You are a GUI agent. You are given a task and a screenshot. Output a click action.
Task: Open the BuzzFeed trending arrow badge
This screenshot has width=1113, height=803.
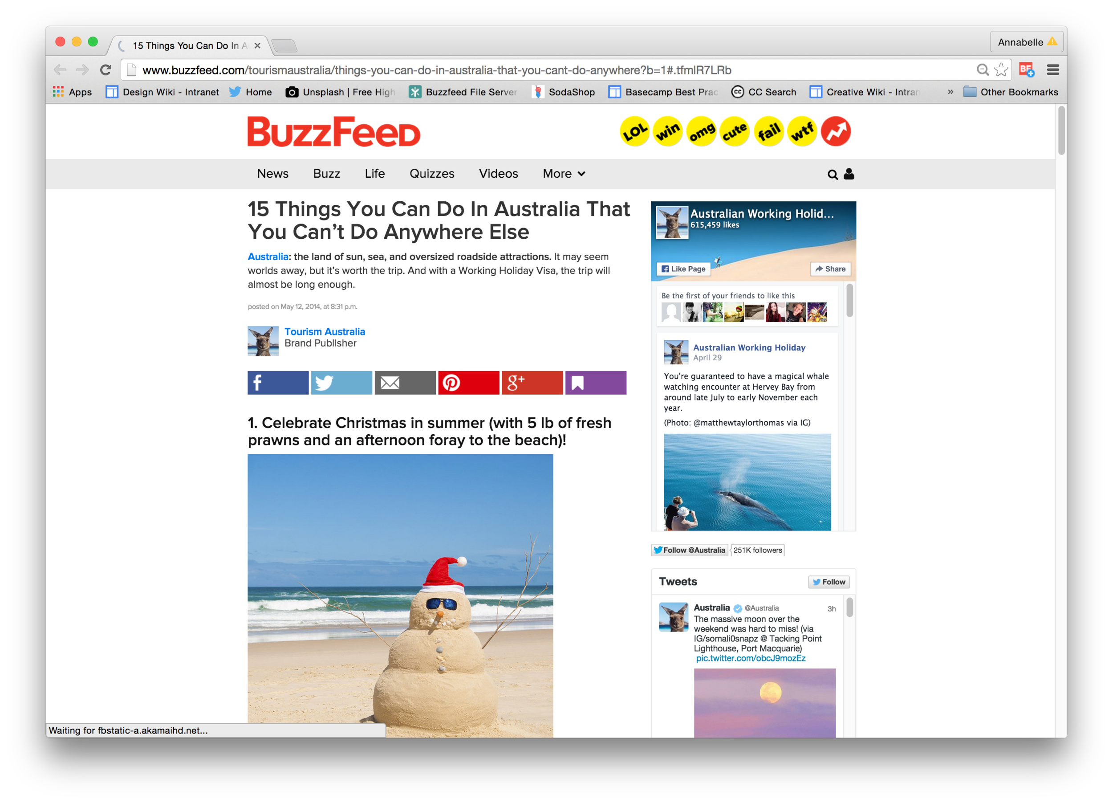tap(836, 131)
